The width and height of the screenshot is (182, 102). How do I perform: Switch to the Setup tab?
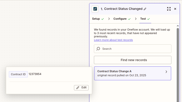[x=98, y=19]
